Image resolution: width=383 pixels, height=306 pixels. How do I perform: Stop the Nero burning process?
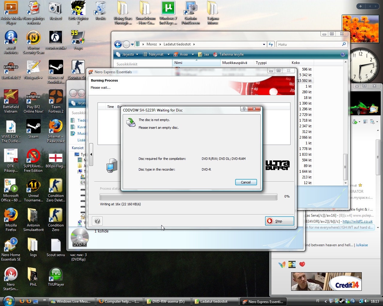(x=279, y=221)
